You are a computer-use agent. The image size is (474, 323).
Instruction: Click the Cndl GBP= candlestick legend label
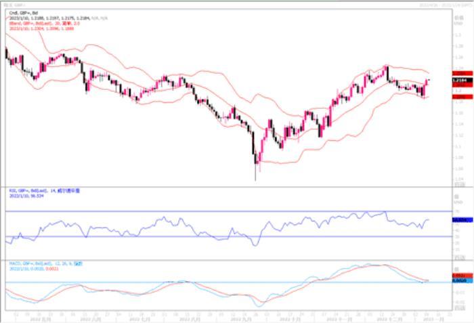(20, 12)
